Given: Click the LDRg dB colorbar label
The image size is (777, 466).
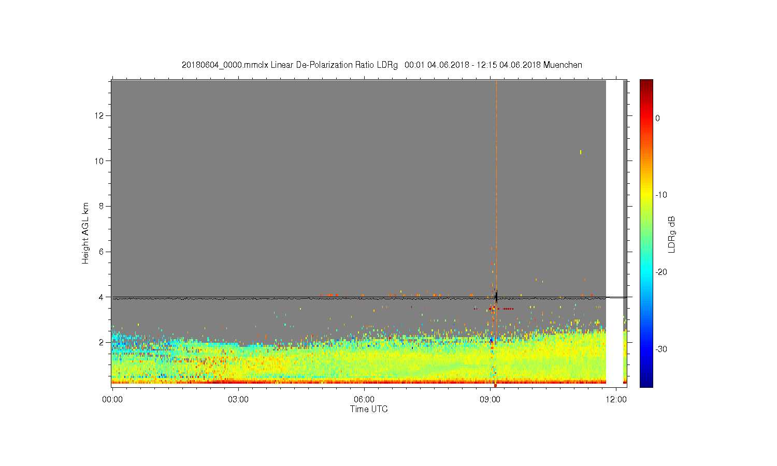Looking at the screenshot, I should click(x=672, y=234).
